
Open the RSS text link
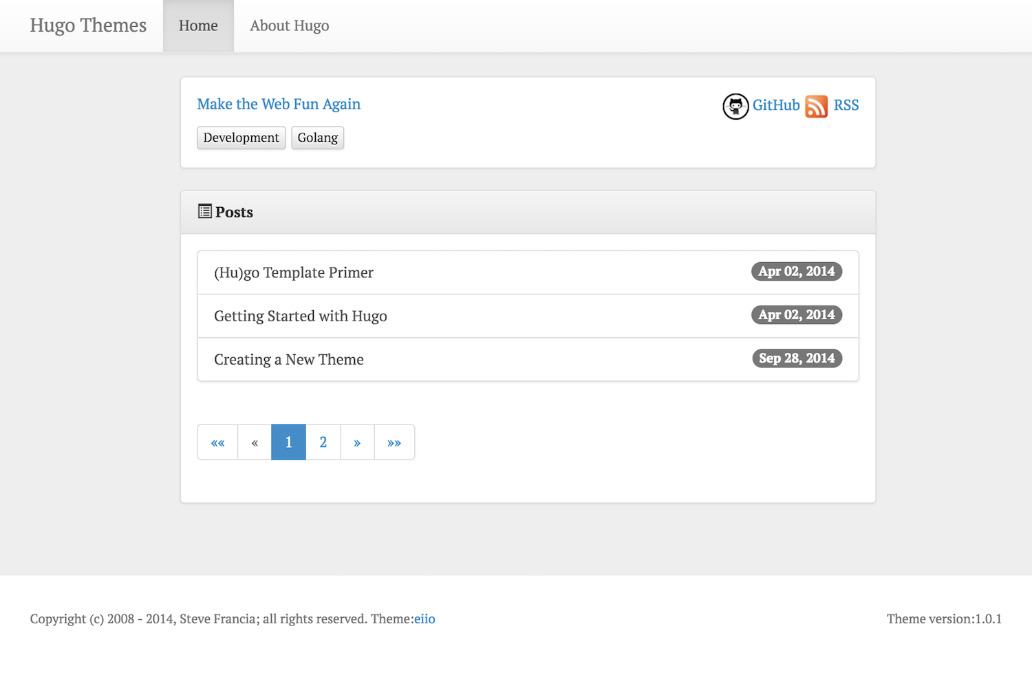[846, 105]
